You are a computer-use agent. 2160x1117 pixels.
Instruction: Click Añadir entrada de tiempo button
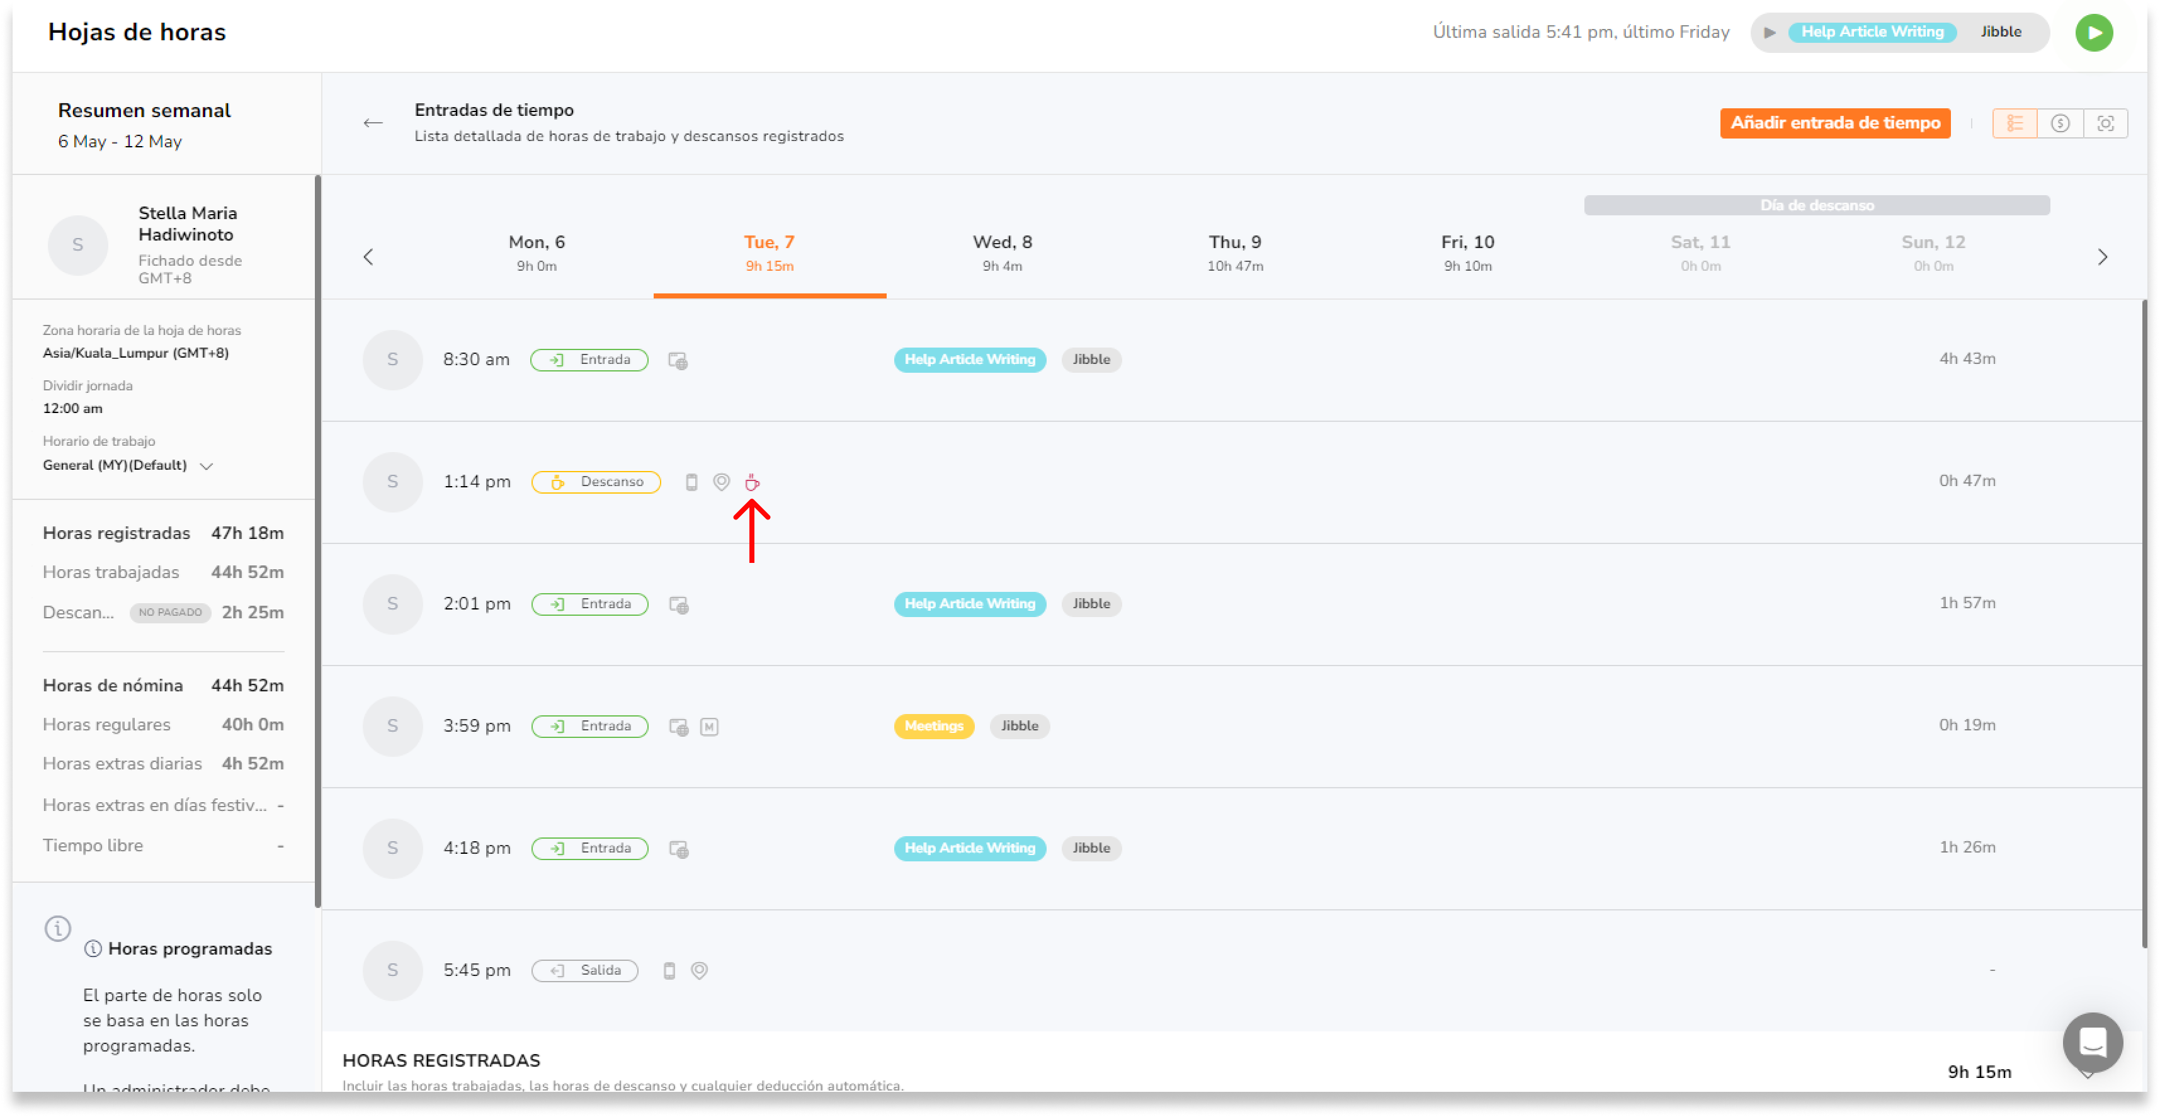pos(1834,123)
